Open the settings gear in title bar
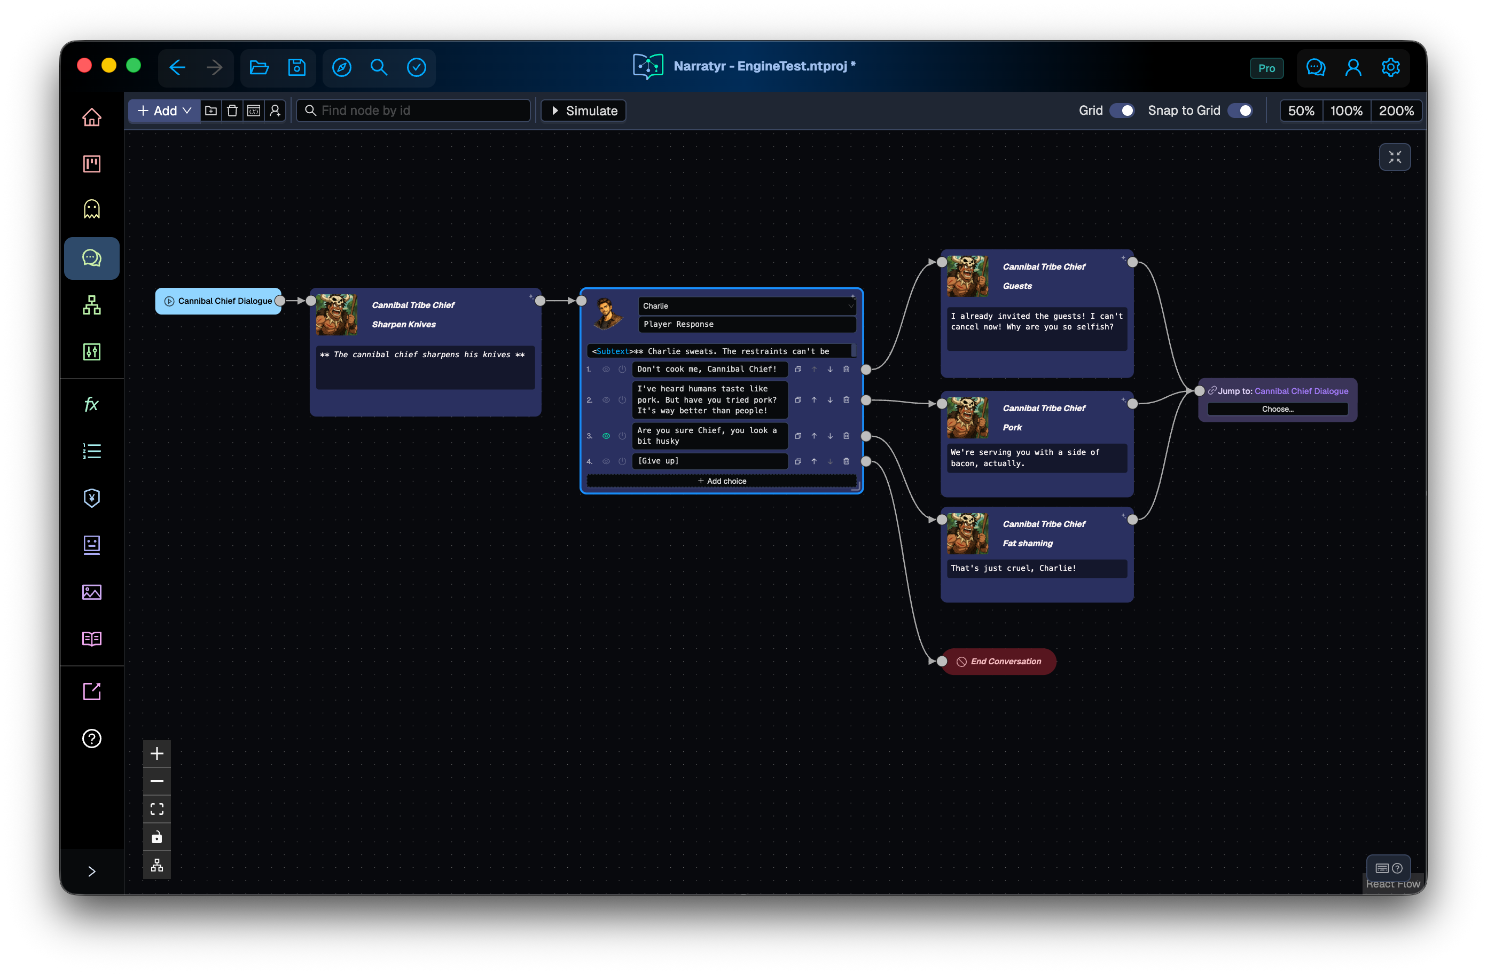 tap(1391, 67)
